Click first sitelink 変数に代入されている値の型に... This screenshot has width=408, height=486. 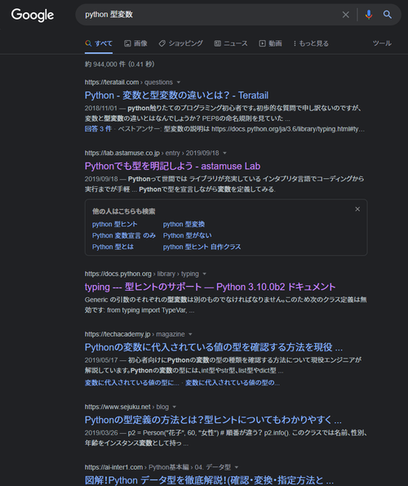pos(132,383)
